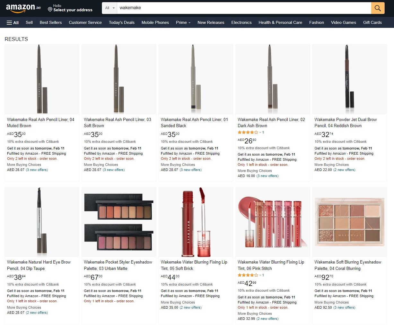The height and width of the screenshot is (325, 394).
Task: View 3 new offers for Sanded Black liner
Action: (190, 170)
